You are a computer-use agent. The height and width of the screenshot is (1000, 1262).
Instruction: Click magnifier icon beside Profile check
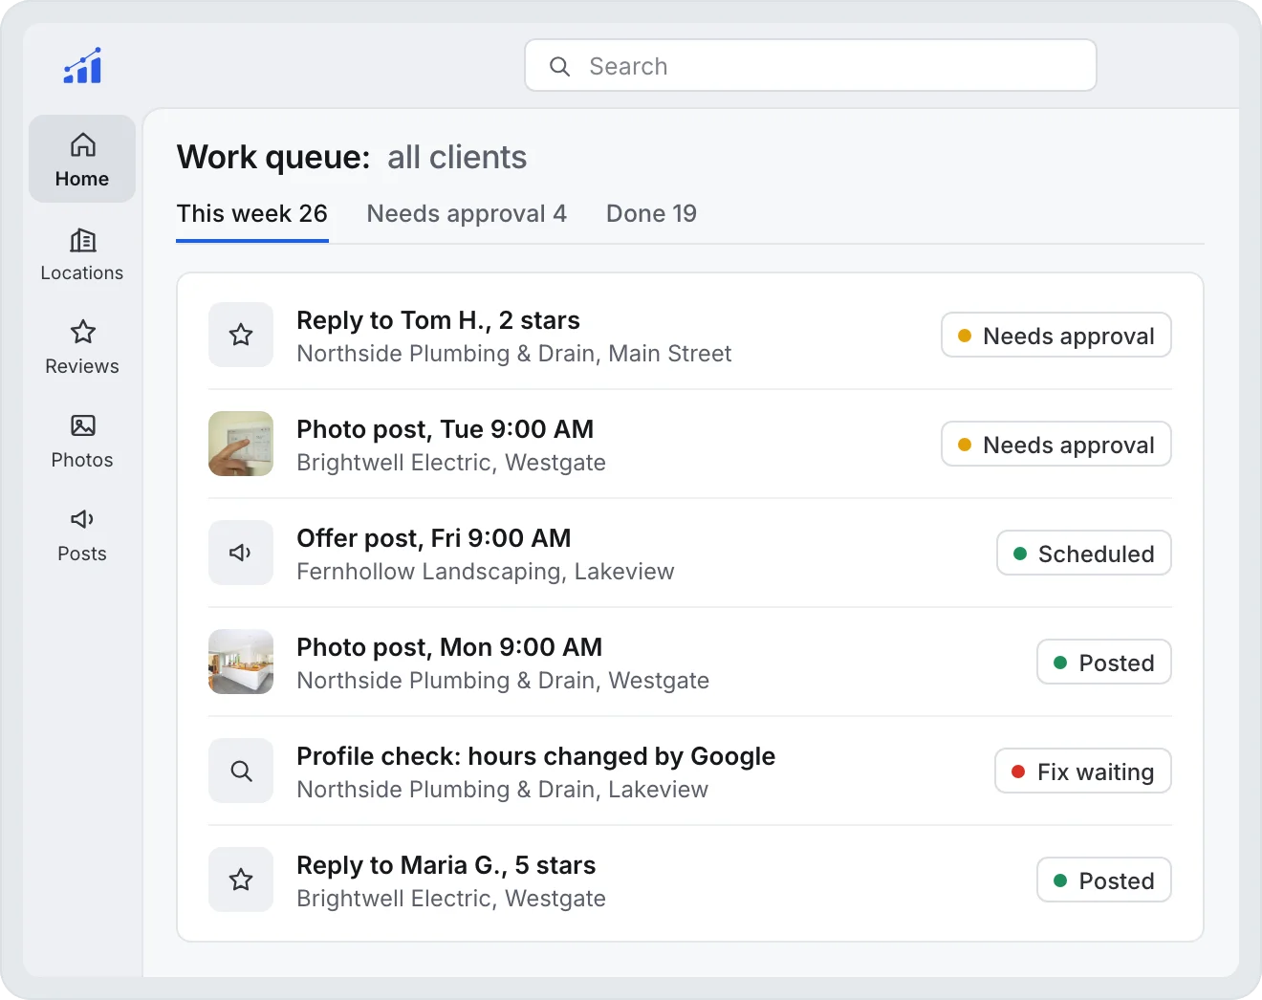pos(241,771)
